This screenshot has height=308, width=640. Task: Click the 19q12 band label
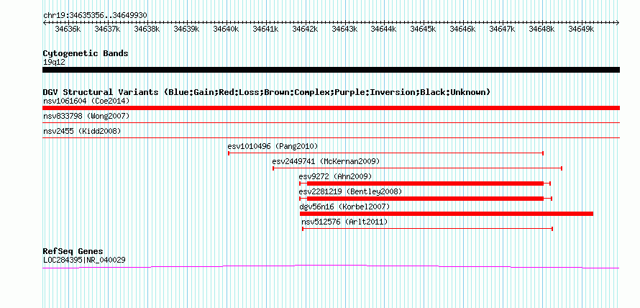(54, 63)
